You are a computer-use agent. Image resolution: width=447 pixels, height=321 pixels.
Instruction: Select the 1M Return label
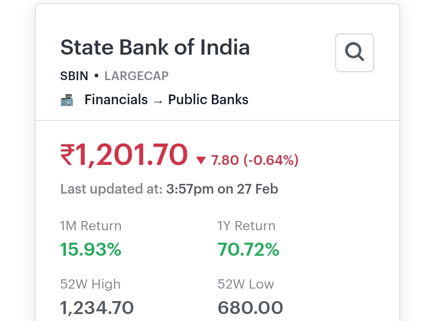coord(91,226)
